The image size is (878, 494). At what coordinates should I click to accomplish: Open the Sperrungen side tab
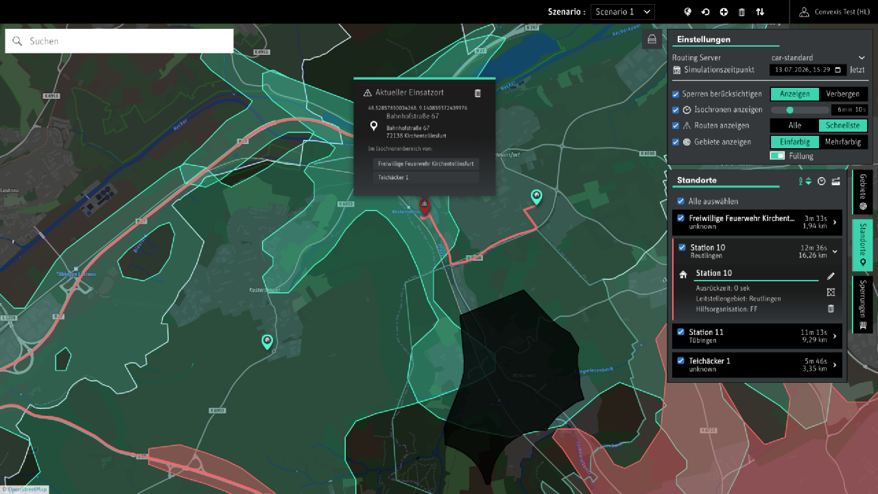[863, 305]
